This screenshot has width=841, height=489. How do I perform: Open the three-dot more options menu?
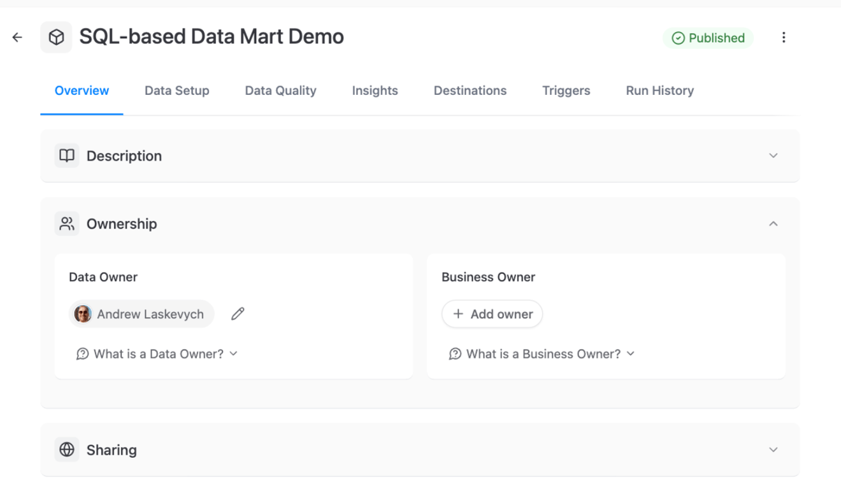784,38
